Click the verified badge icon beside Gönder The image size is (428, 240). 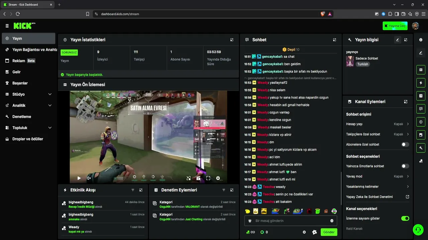314,232
